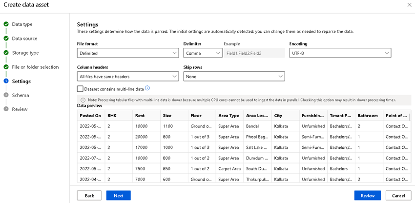Click the rent value 7500 cell
Viewport: 415px width, 203px height.
tap(146, 168)
